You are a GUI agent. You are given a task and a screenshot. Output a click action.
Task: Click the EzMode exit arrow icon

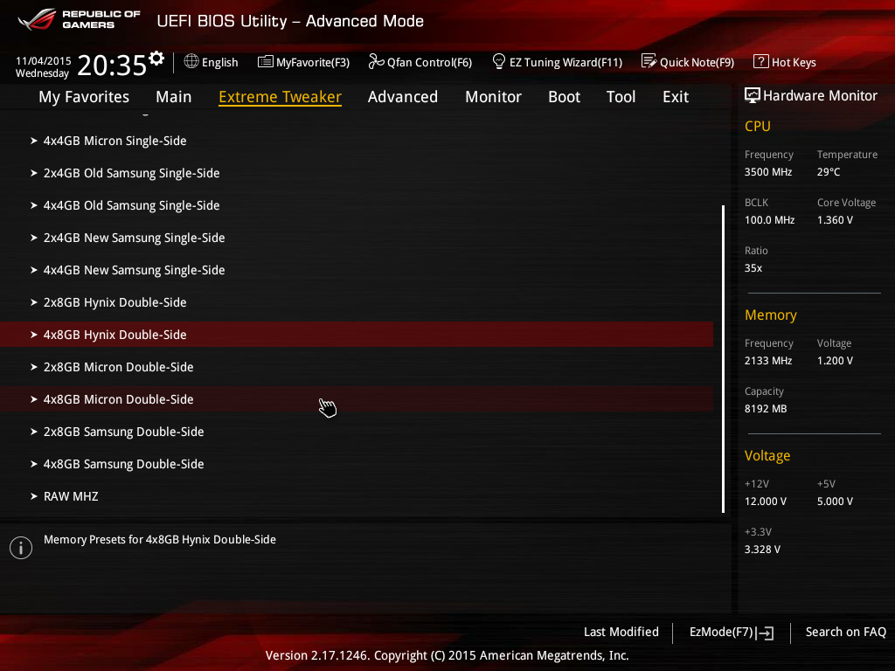click(x=765, y=633)
